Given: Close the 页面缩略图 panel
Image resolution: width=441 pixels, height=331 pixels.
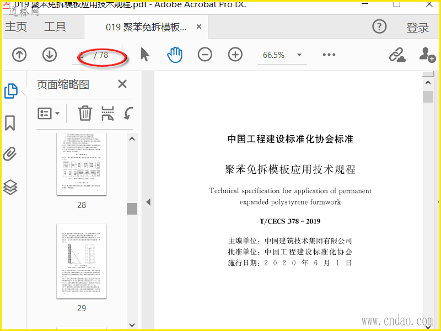Looking at the screenshot, I should pyautogui.click(x=122, y=84).
